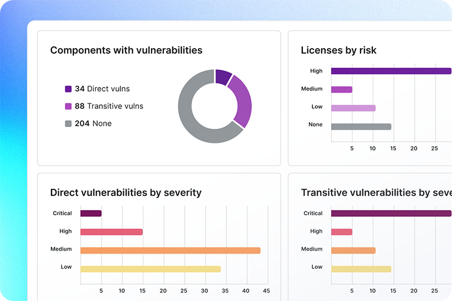Click the Critical bar in Transitive vulnerabilities chart
Screen dimensions: 452x301
click(x=391, y=213)
